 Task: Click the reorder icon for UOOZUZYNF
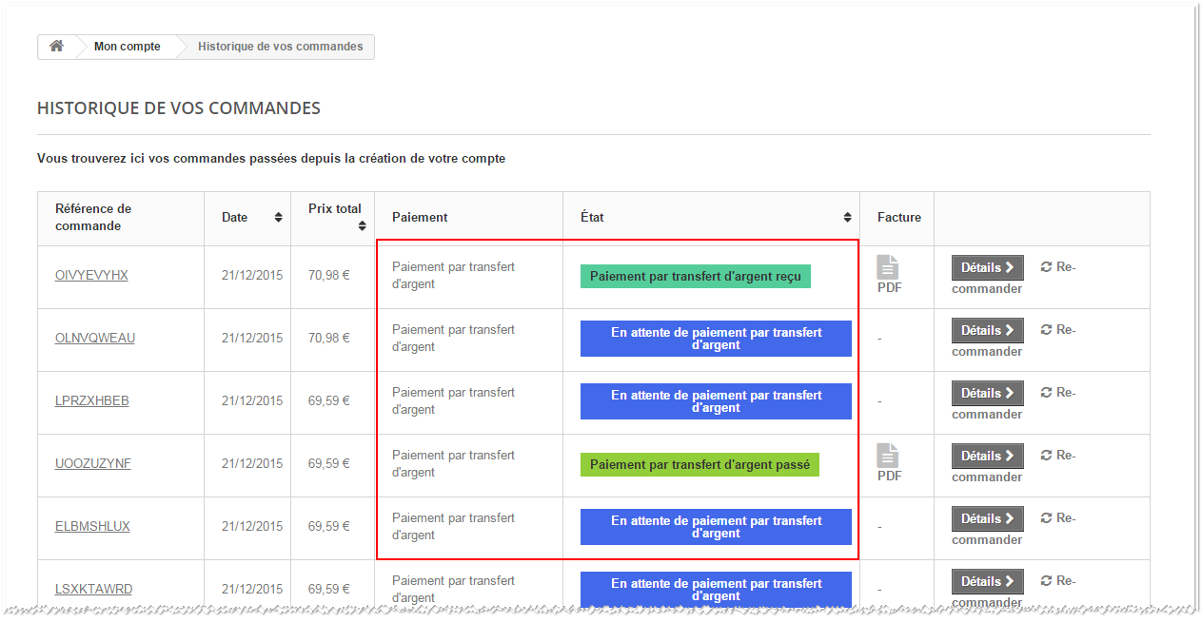1046,456
